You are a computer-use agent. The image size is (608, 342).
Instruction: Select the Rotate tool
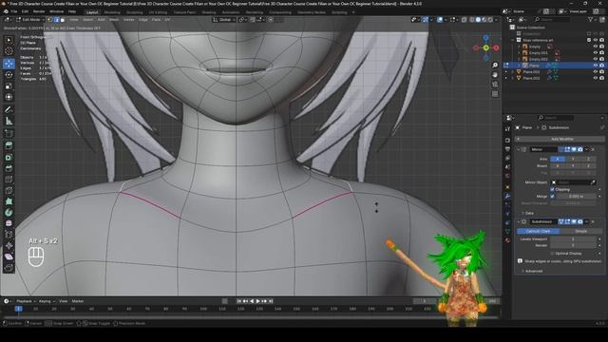pyautogui.click(x=9, y=75)
